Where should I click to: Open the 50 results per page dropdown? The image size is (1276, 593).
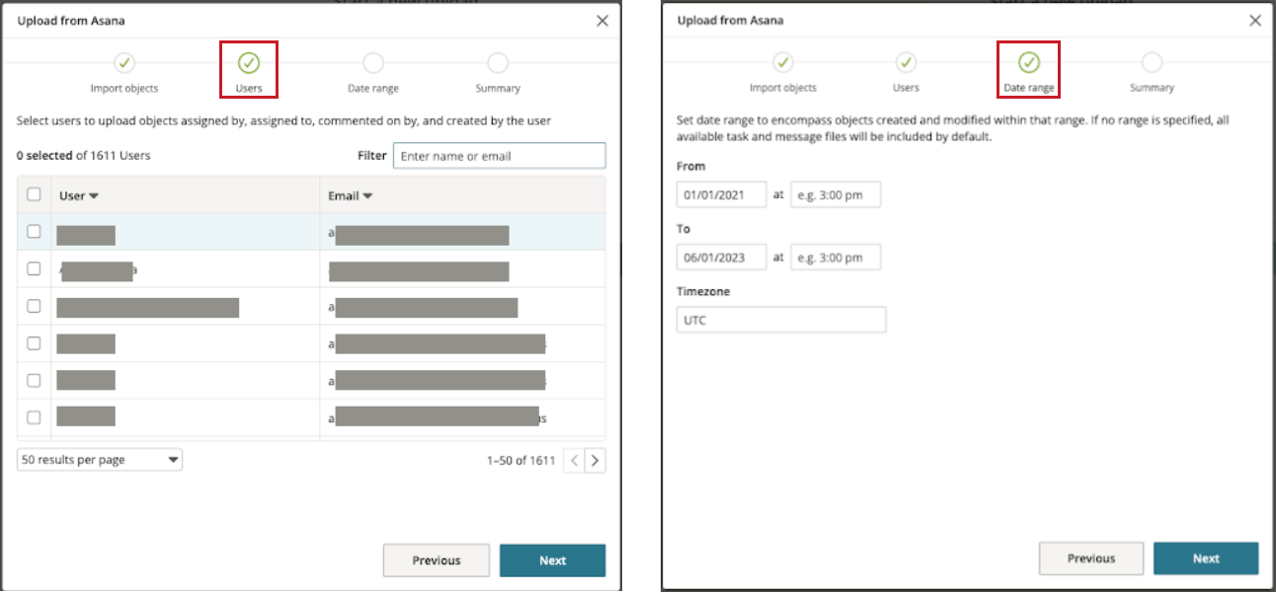(x=100, y=460)
